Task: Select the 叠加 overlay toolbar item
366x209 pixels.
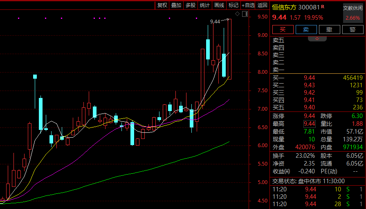Action: pos(176,5)
